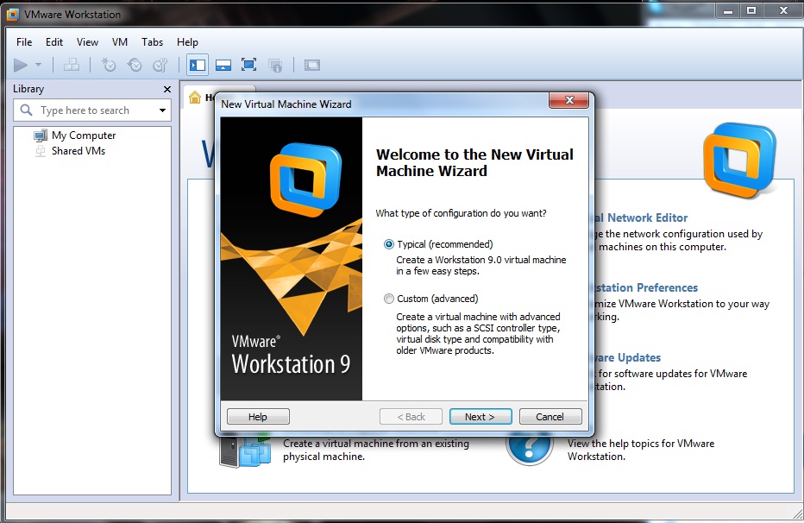Open the Workstation Preferences link on Home
The width and height of the screenshot is (804, 523).
(x=646, y=287)
